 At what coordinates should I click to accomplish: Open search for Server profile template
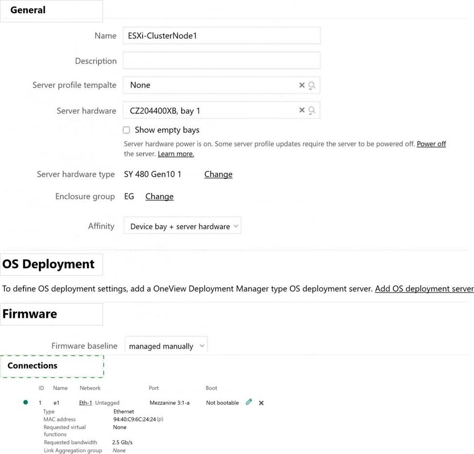312,85
